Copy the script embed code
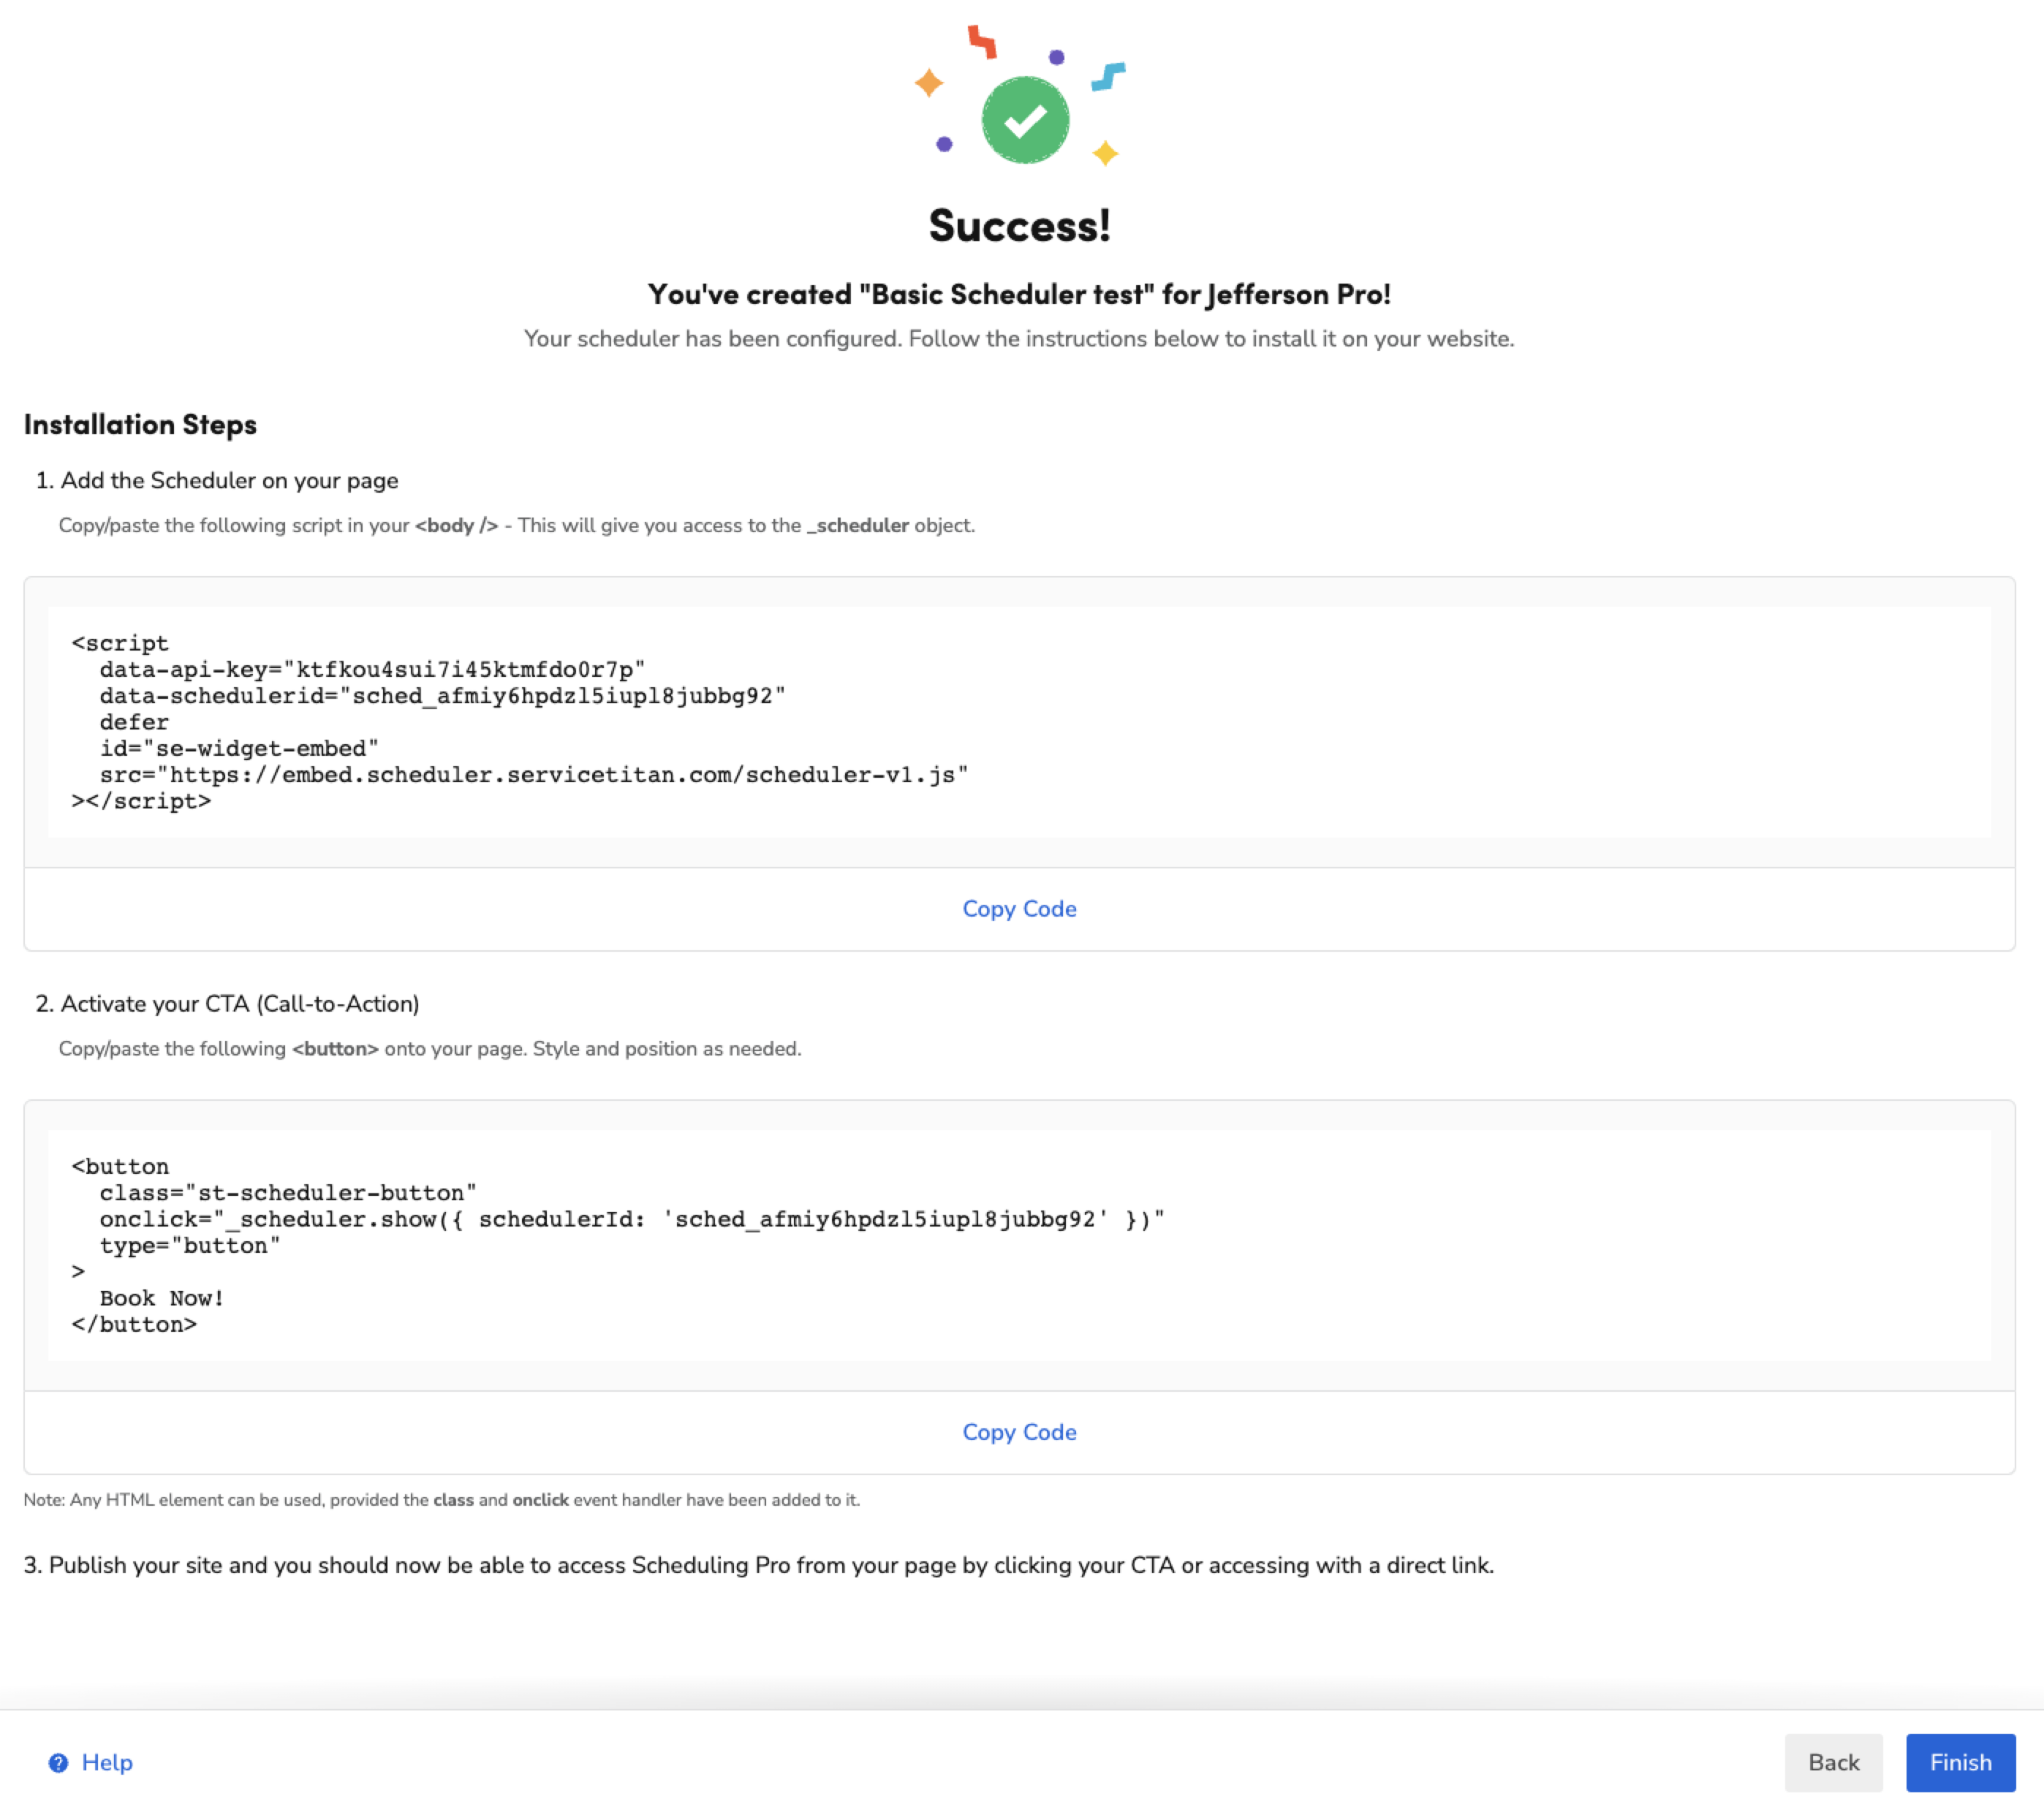 coord(1019,908)
